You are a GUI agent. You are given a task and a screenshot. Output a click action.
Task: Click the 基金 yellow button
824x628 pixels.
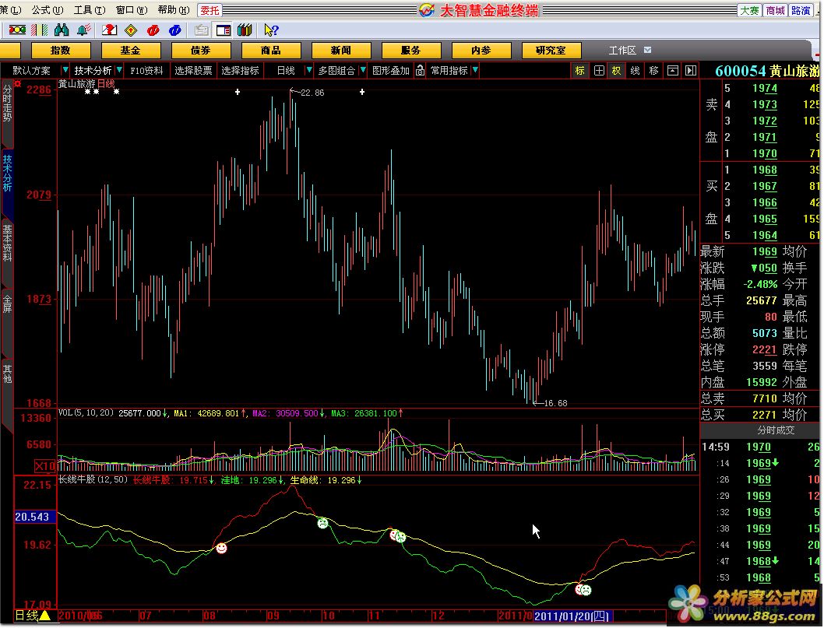(x=130, y=51)
